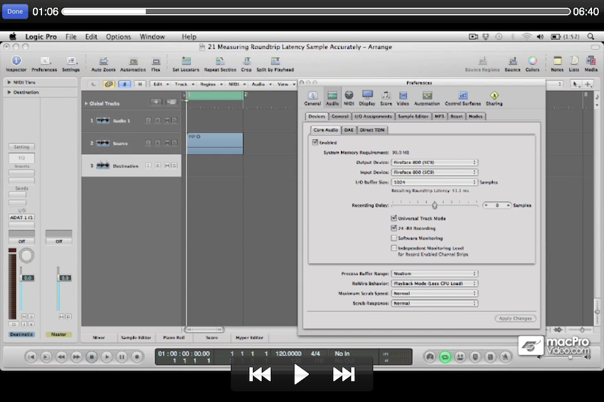The image size is (604, 402).
Task: Open the Input Device dropdown
Action: pos(435,172)
